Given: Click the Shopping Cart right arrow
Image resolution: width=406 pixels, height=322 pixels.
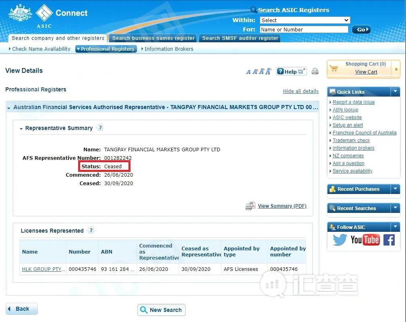Looking at the screenshot, I should [x=396, y=69].
